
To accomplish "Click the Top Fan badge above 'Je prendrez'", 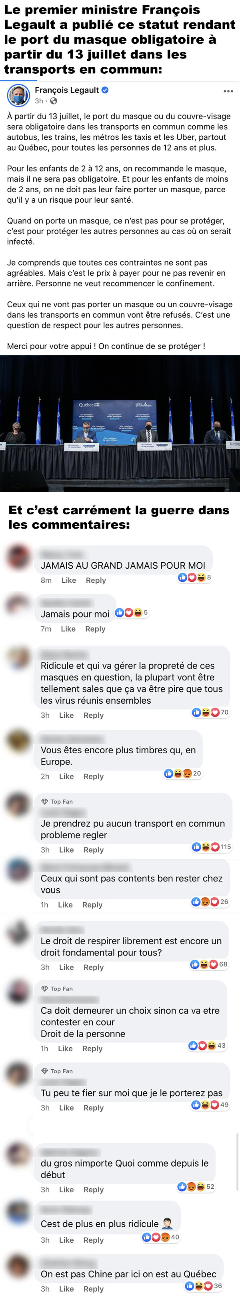I will click(x=57, y=802).
